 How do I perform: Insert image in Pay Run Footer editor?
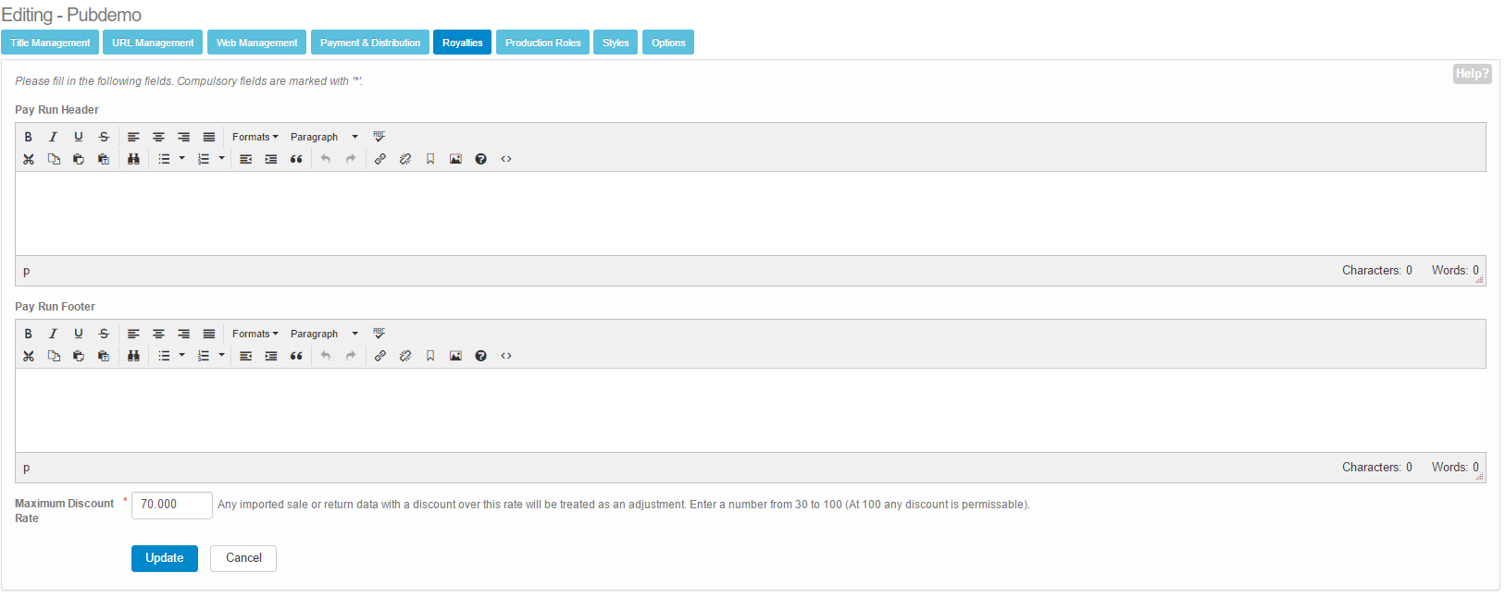455,356
